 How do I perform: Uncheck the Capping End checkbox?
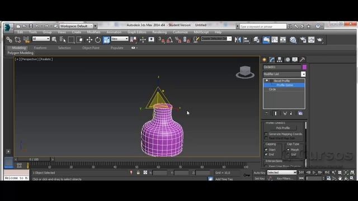(x=266, y=154)
